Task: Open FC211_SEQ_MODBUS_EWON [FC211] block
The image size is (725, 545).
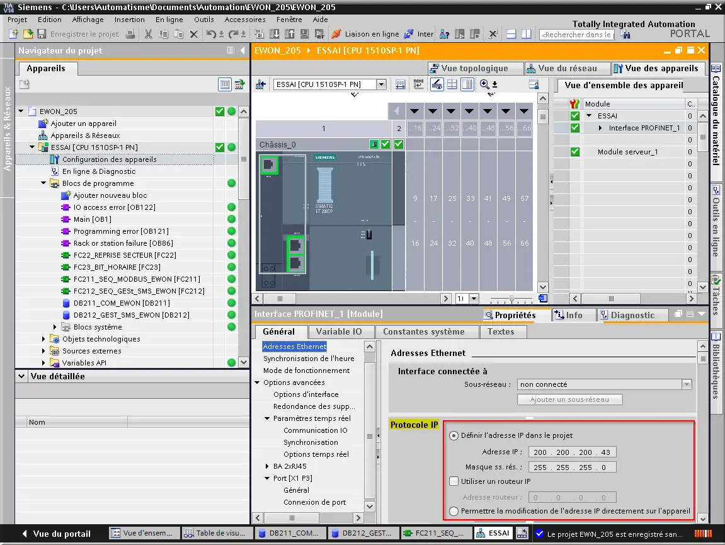Action: coord(137,279)
